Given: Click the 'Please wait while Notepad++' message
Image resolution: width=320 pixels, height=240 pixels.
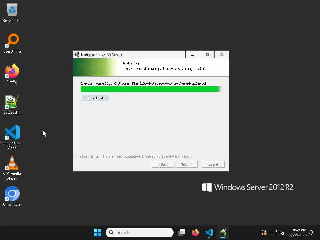Looking at the screenshot, I should point(165,69).
